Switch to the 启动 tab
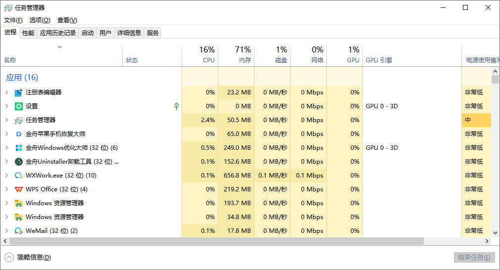The width and height of the screenshot is (500, 270). click(x=87, y=33)
